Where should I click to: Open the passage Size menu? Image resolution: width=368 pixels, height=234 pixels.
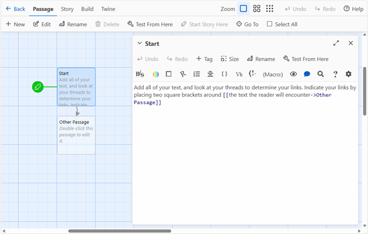tap(230, 59)
